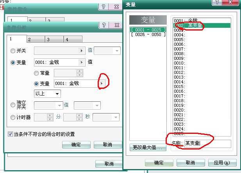The height and width of the screenshot is (173, 241).
Task: Select variable 0019 in list
Action: 202,105
